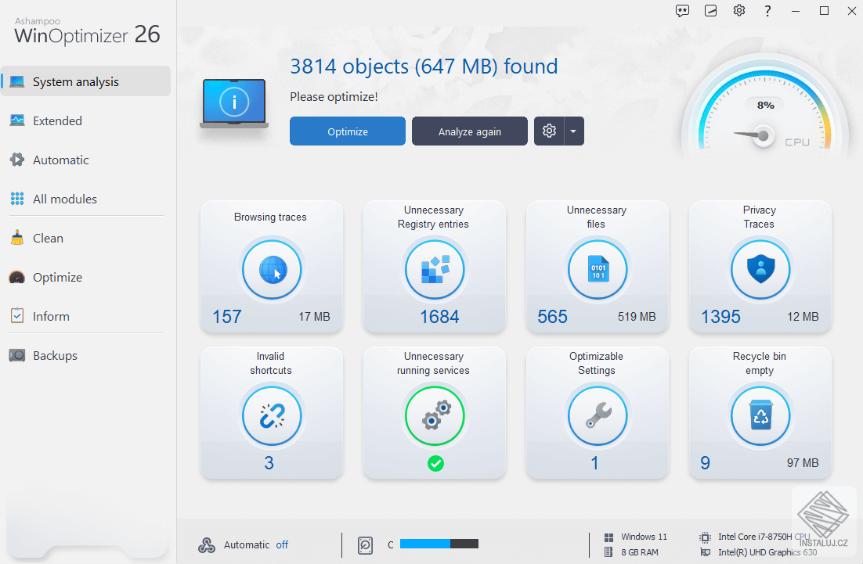Screen dimensions: 863x564
Task: Click the 3 invalid shortcuts count
Action: click(269, 463)
